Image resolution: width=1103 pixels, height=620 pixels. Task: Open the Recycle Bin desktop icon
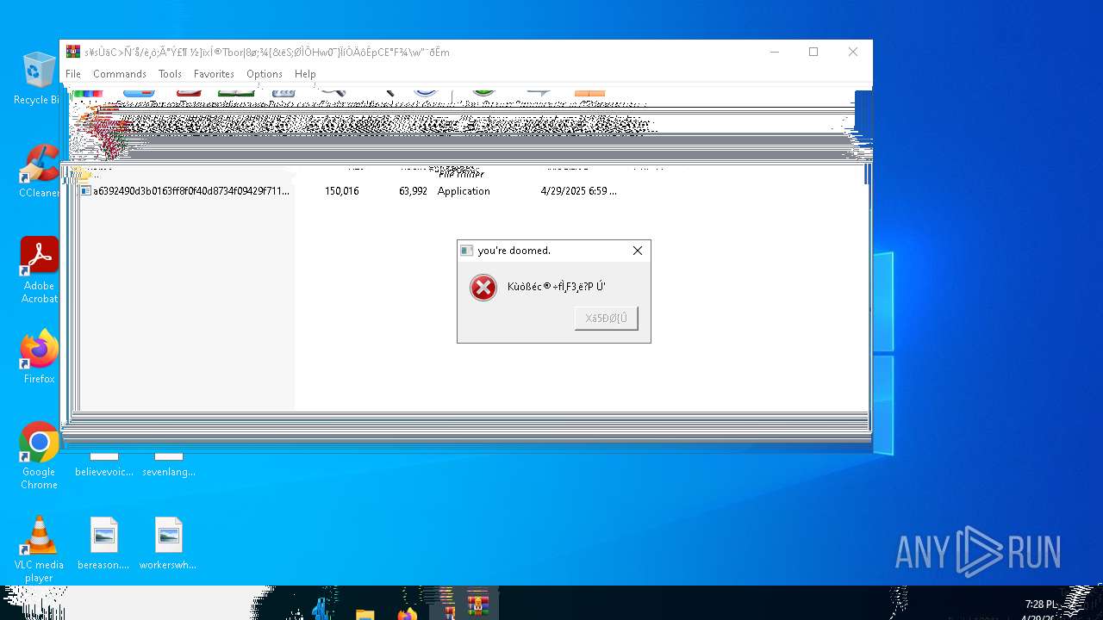pos(38,78)
